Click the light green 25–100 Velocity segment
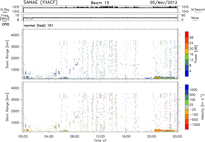 187,102
